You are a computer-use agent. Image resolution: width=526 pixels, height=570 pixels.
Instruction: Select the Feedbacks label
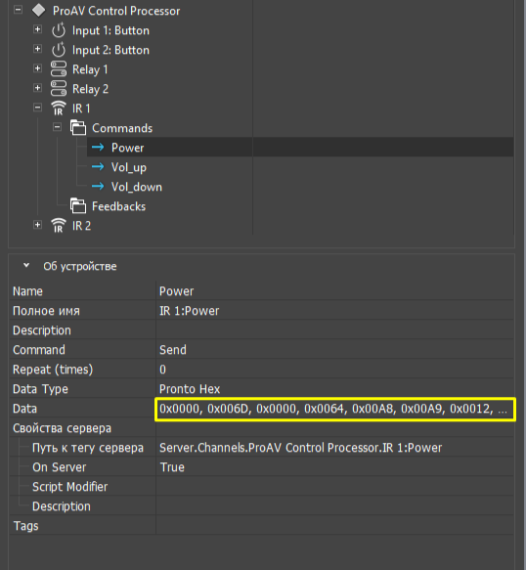tap(119, 206)
